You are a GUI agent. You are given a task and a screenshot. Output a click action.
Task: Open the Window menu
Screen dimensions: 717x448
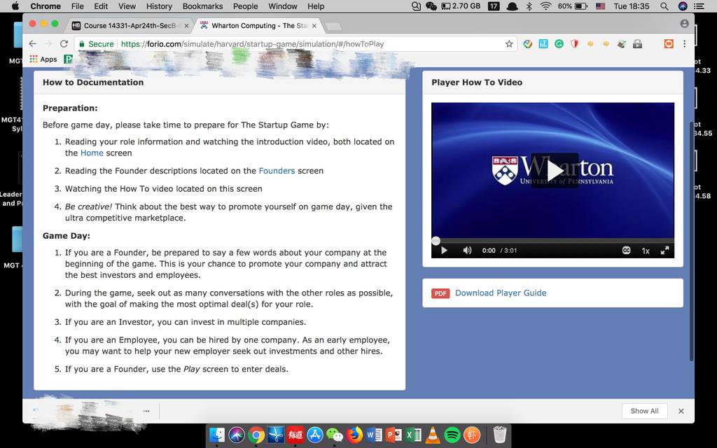coord(283,6)
